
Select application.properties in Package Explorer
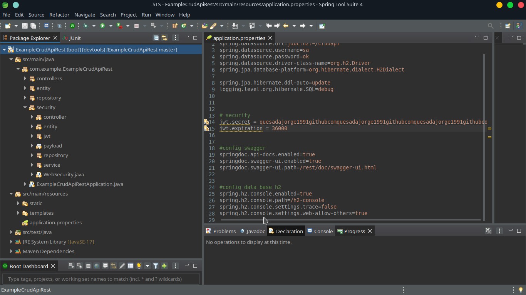55,222
